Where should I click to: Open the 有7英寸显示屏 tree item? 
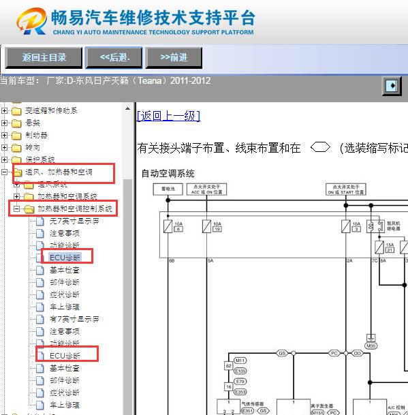pyautogui.click(x=74, y=319)
